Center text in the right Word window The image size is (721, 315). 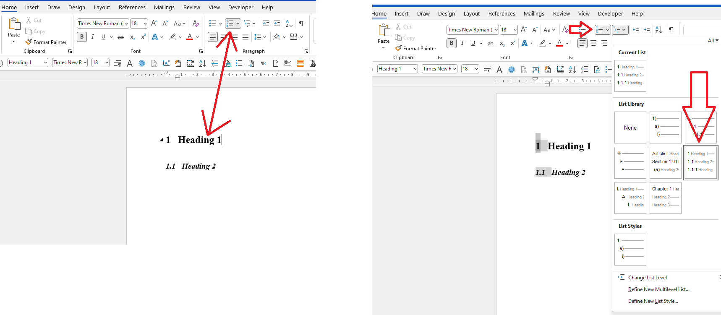coord(593,43)
